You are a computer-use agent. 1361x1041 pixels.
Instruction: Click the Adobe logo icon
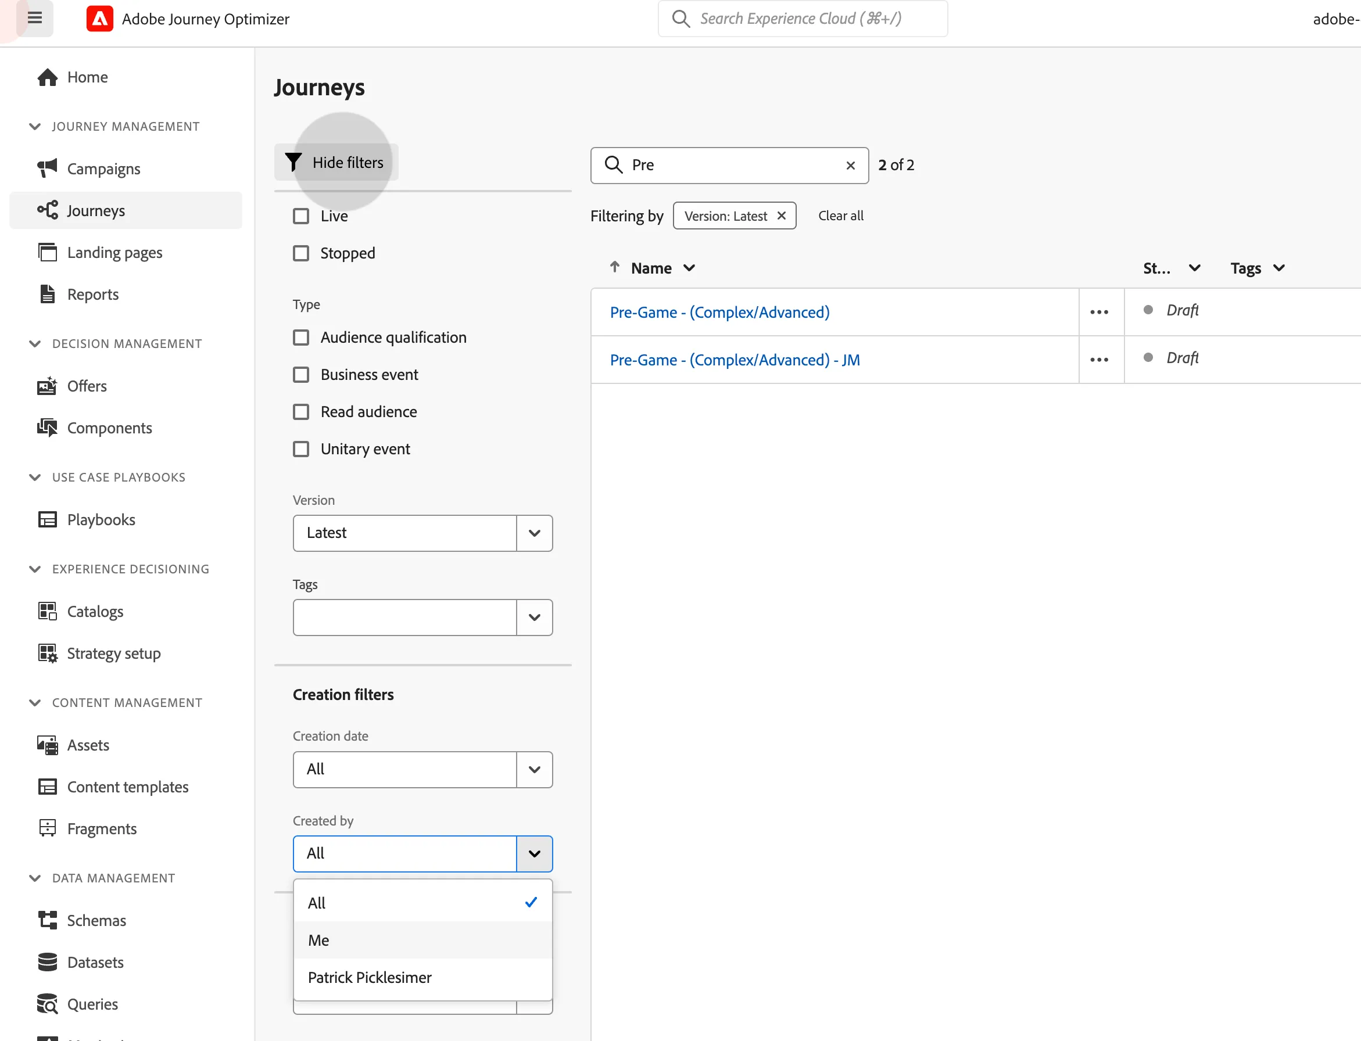99,19
